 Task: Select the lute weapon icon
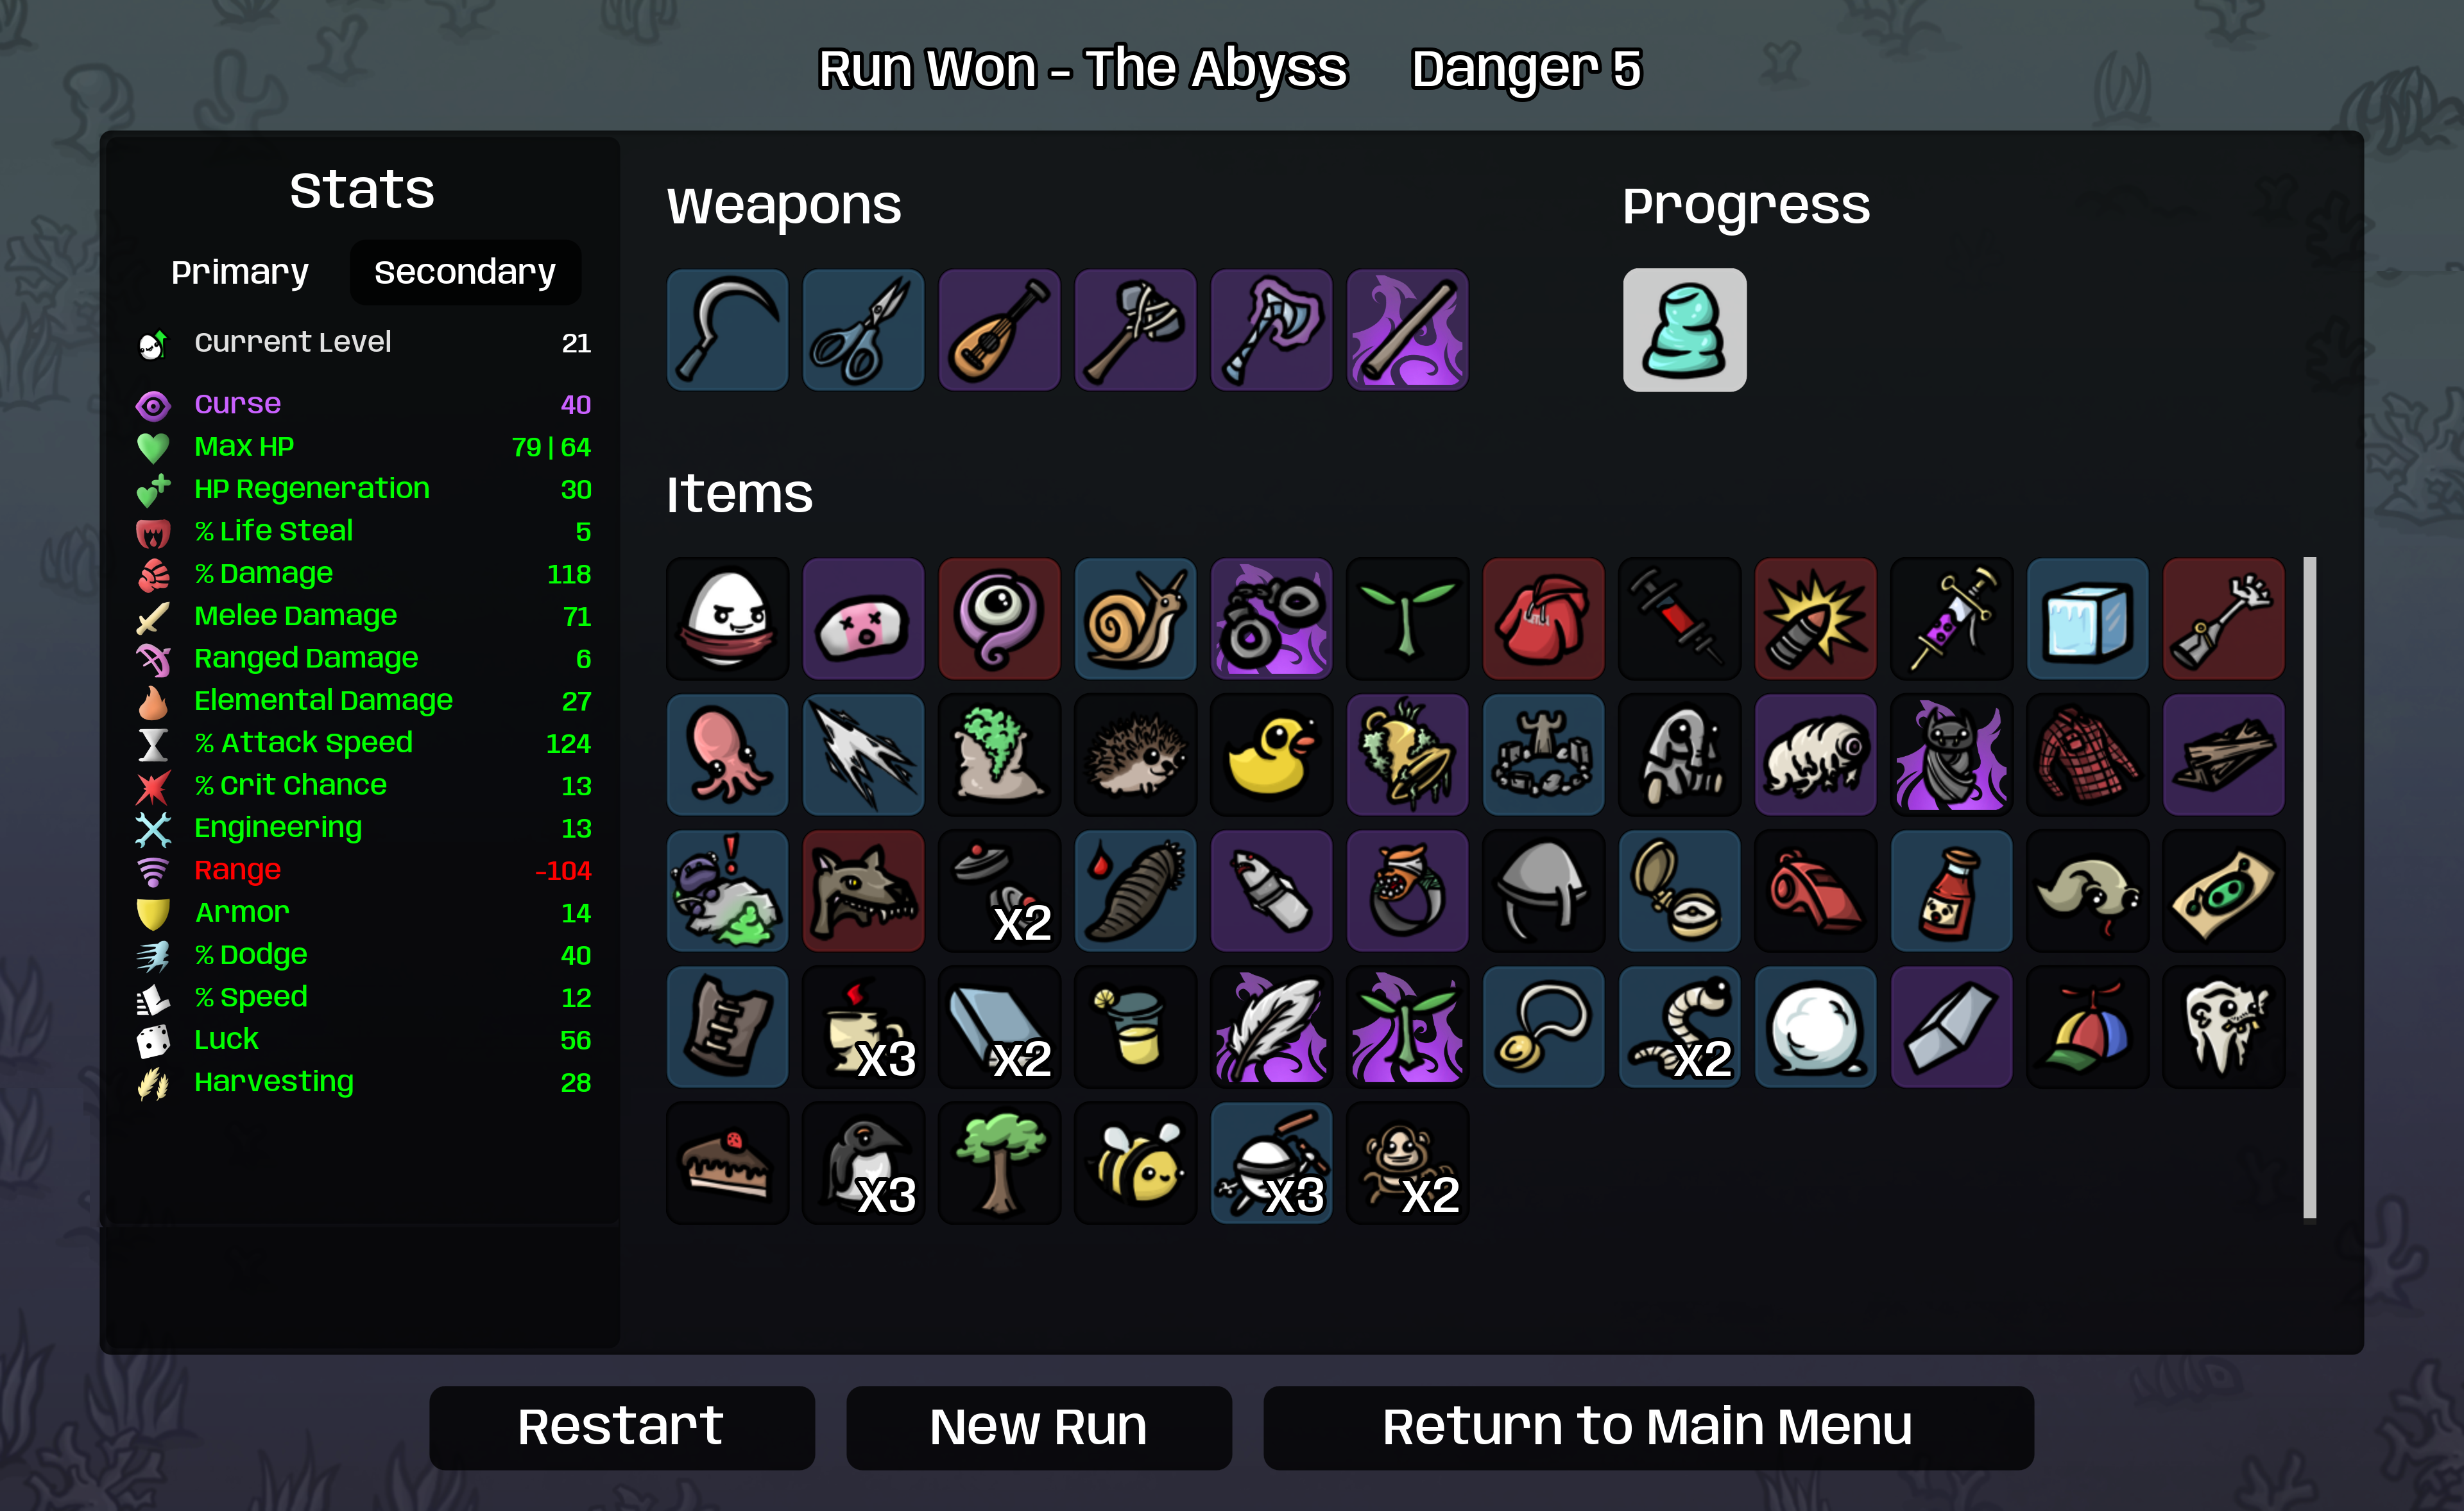pyautogui.click(x=999, y=329)
